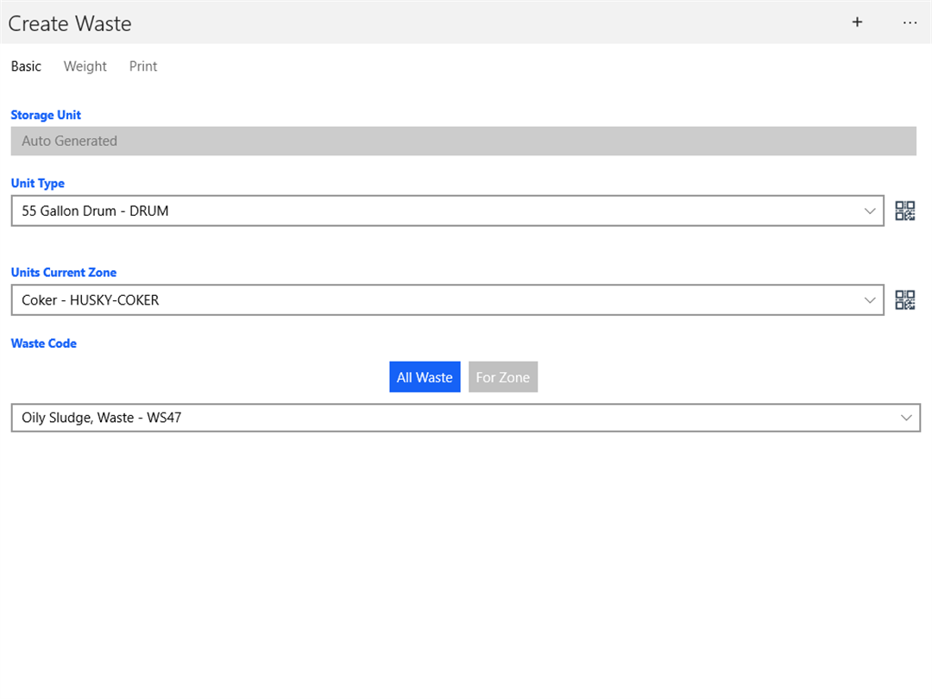Click chevron arrow of Waste Code box
The image size is (932, 699).
tap(906, 418)
